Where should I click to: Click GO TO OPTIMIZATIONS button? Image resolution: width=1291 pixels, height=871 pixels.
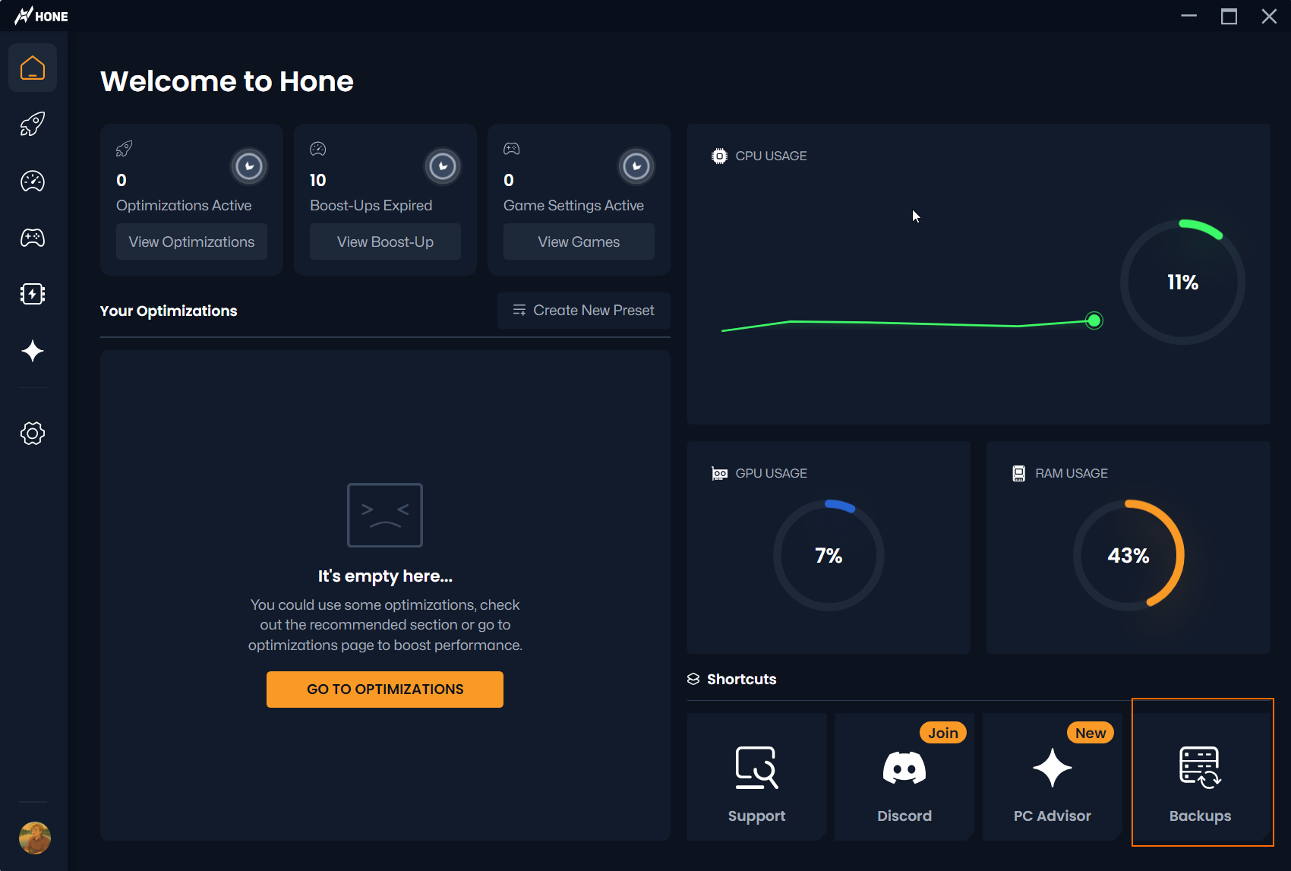[385, 690]
